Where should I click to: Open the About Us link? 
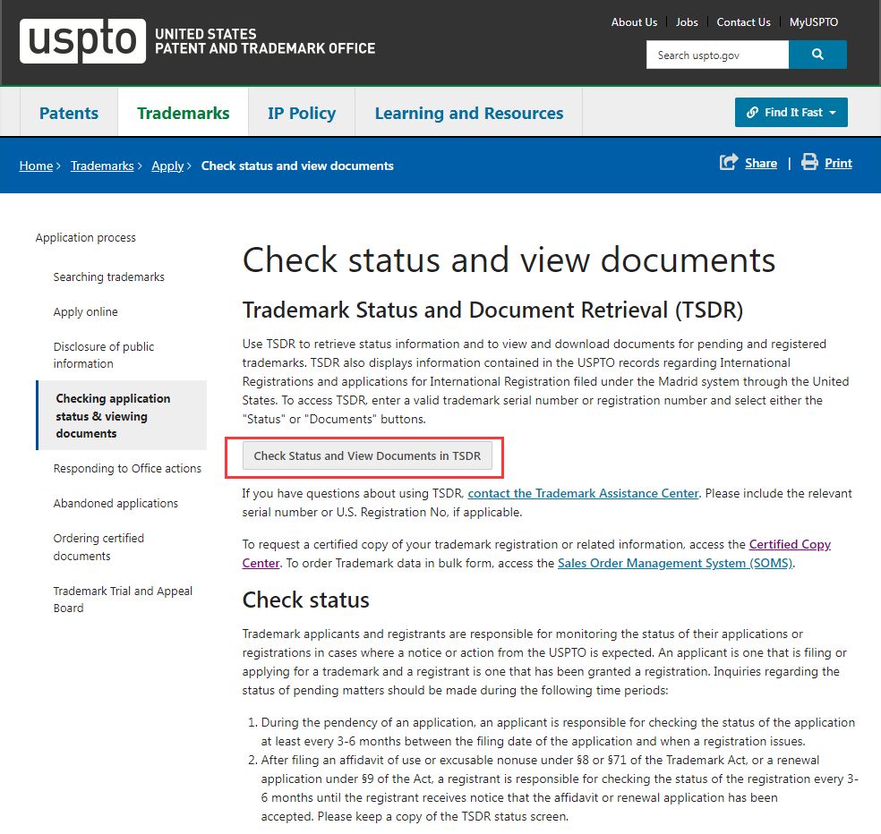point(634,22)
